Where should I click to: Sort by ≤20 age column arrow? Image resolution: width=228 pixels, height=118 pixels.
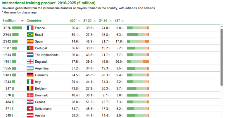click(x=80, y=21)
